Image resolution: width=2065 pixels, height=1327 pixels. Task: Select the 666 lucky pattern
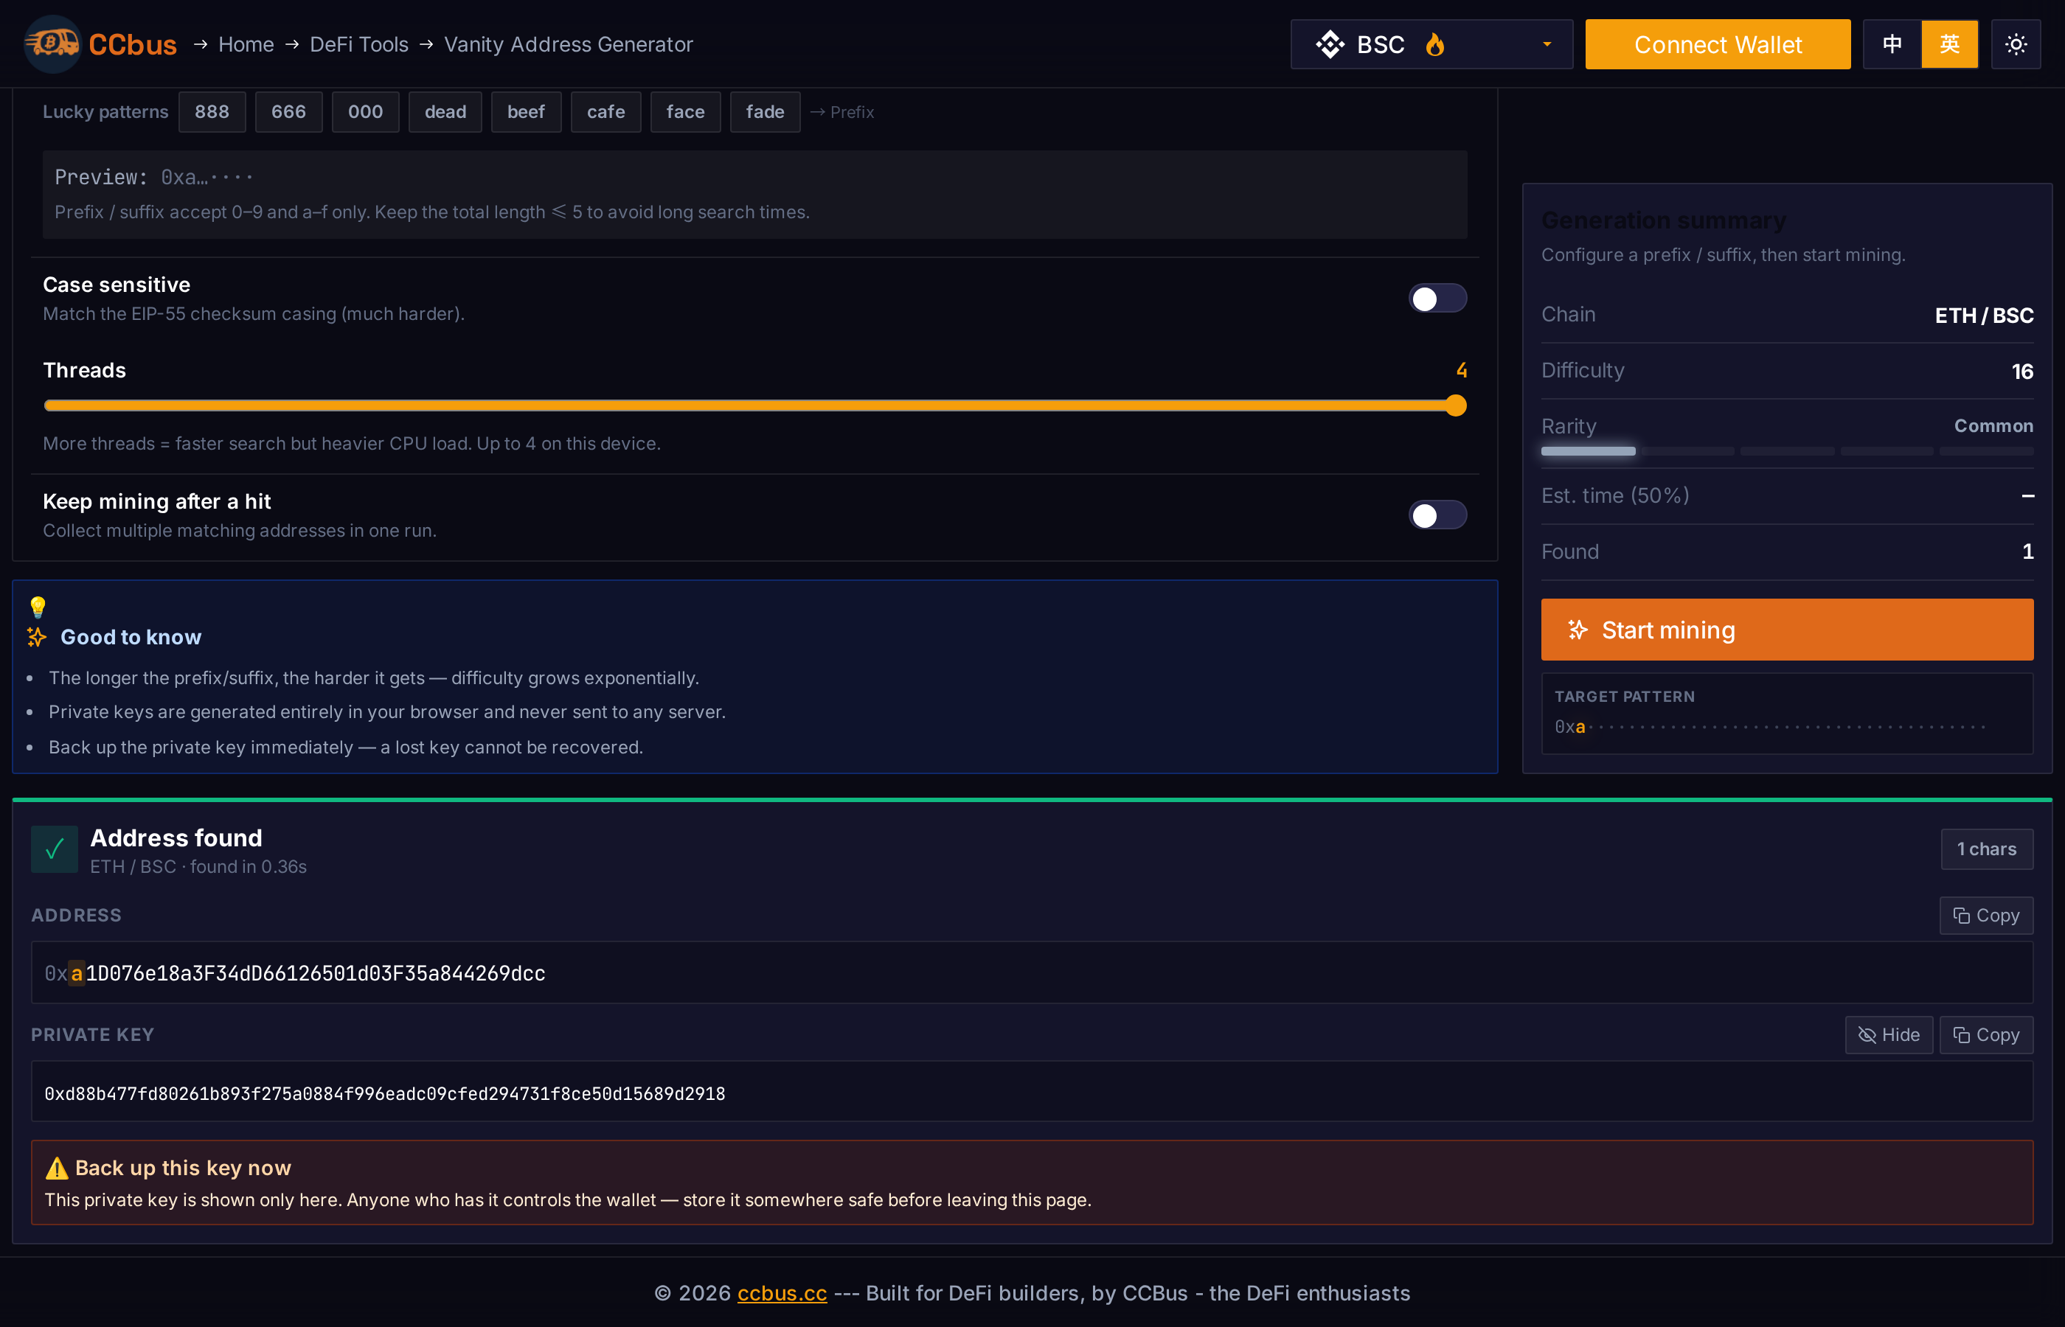pyautogui.click(x=288, y=112)
